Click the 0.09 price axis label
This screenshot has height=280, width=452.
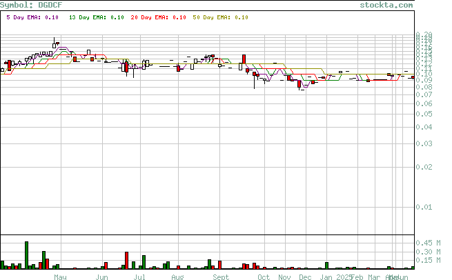(x=424, y=81)
